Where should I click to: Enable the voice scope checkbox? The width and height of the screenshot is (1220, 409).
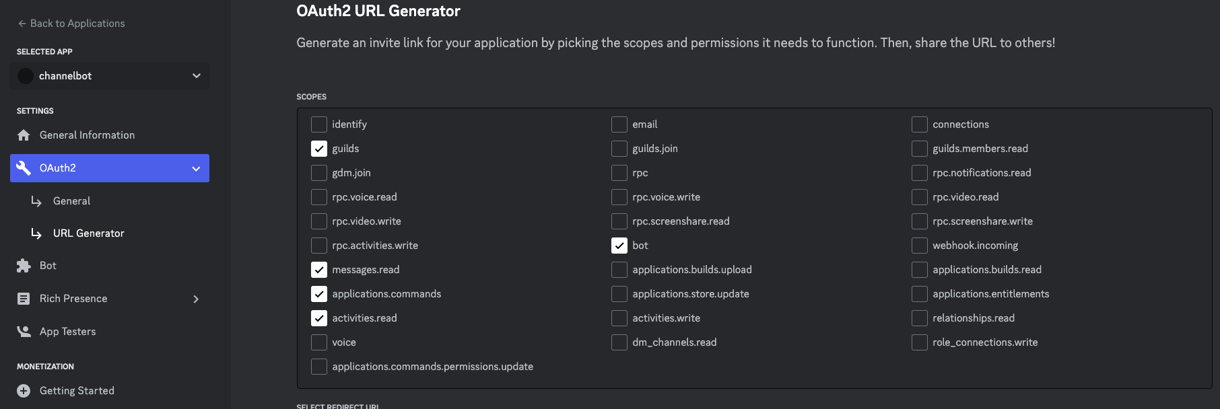(319, 342)
